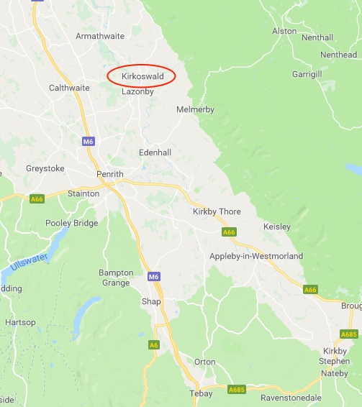
Task: Click the Armathwaite village label
Action: point(100,36)
